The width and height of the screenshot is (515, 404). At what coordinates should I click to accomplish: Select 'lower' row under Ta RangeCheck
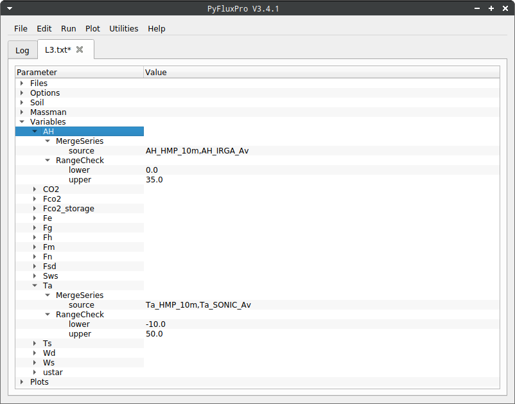pos(257,324)
